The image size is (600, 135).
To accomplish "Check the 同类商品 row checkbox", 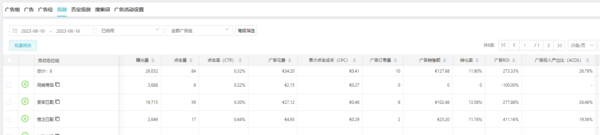I will pyautogui.click(x=8, y=85).
